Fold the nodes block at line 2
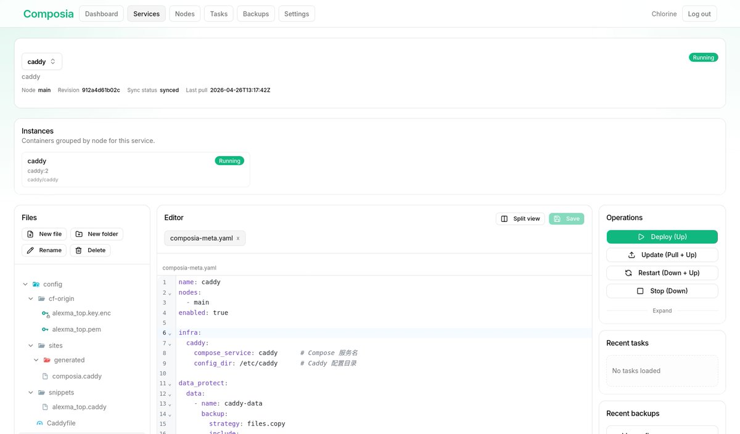The image size is (740, 434). tap(170, 293)
